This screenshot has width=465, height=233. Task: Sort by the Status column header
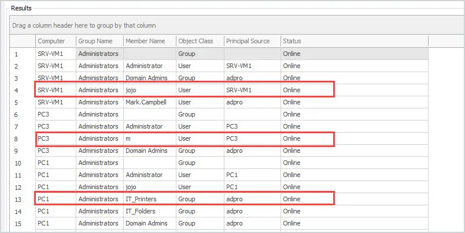[355, 41]
